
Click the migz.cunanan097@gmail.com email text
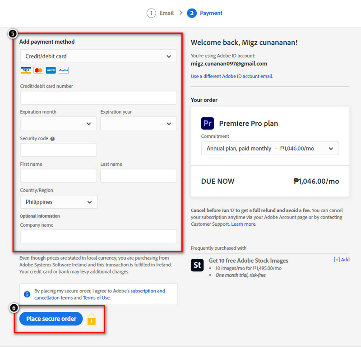coord(229,64)
